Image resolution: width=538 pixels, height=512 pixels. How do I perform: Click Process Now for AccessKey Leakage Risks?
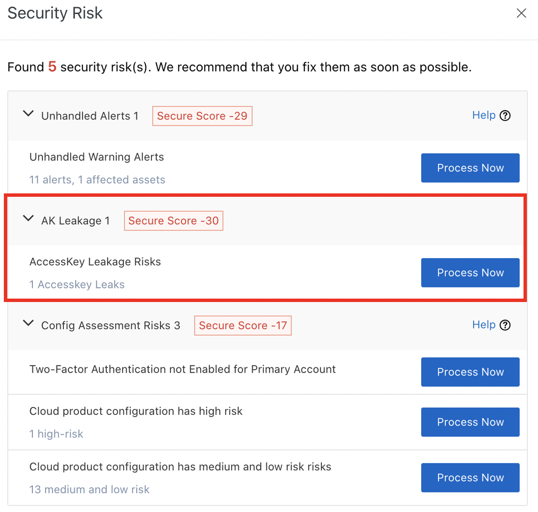470,273
